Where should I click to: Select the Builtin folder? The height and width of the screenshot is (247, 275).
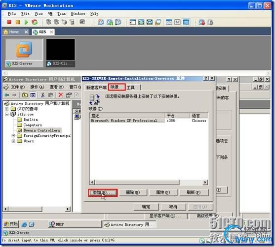31,120
